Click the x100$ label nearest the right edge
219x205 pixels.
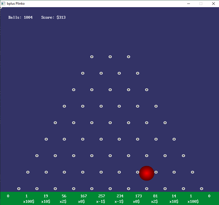coord(193,201)
